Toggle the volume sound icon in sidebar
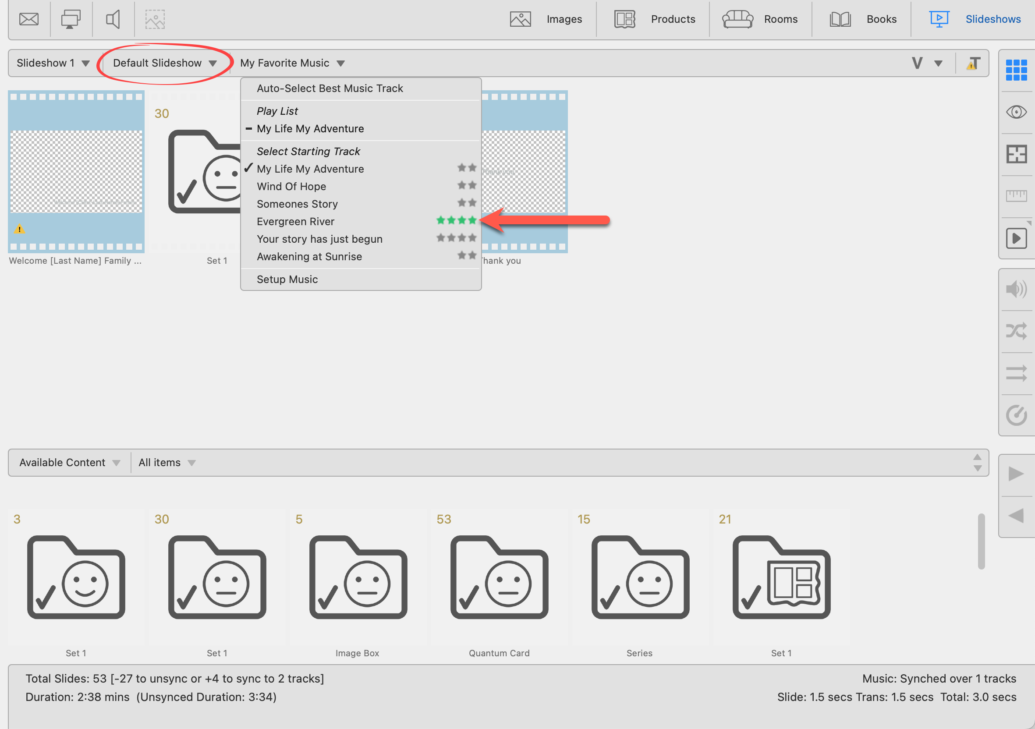 (x=1016, y=289)
